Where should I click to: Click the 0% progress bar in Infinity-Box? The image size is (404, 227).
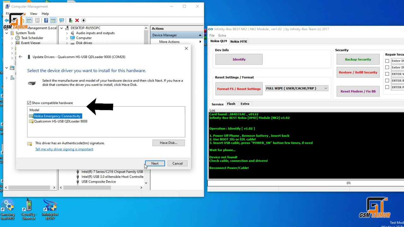[x=306, y=183]
